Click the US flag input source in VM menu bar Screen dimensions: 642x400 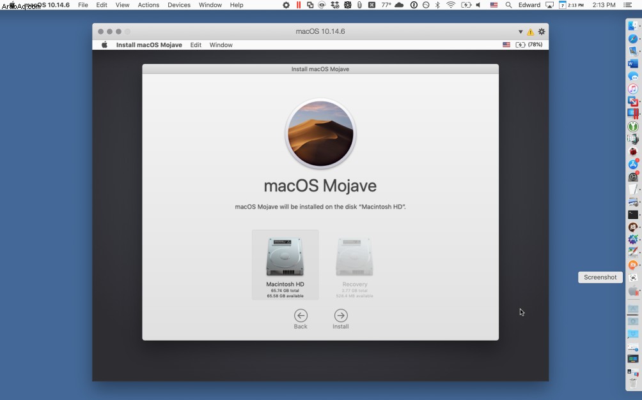[x=506, y=45]
